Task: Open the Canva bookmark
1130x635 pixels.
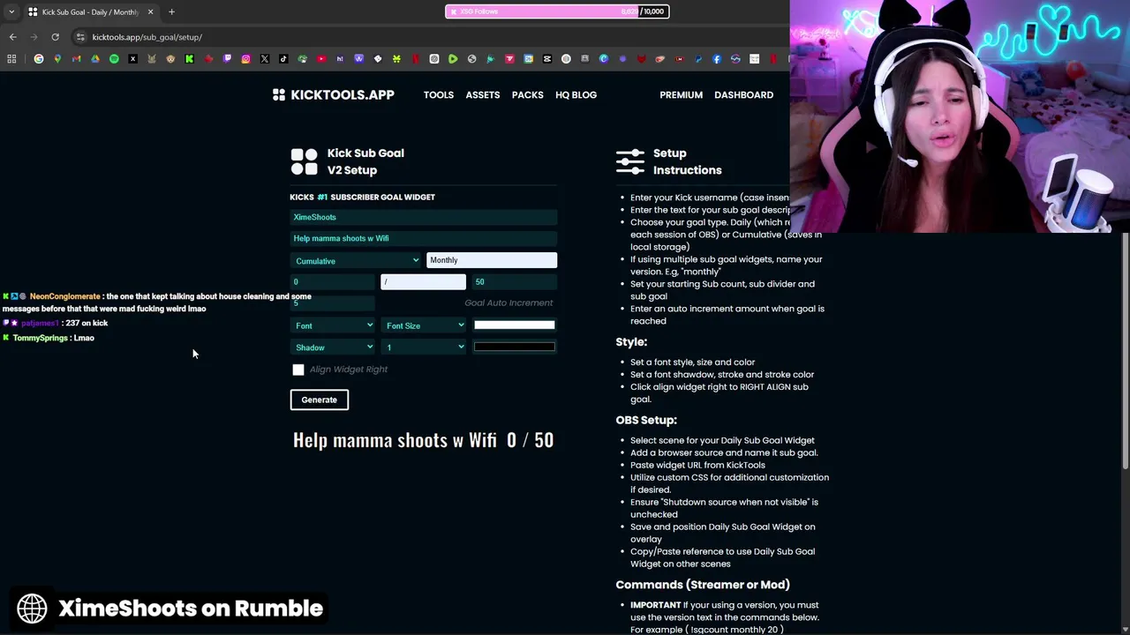Action: pos(603,59)
